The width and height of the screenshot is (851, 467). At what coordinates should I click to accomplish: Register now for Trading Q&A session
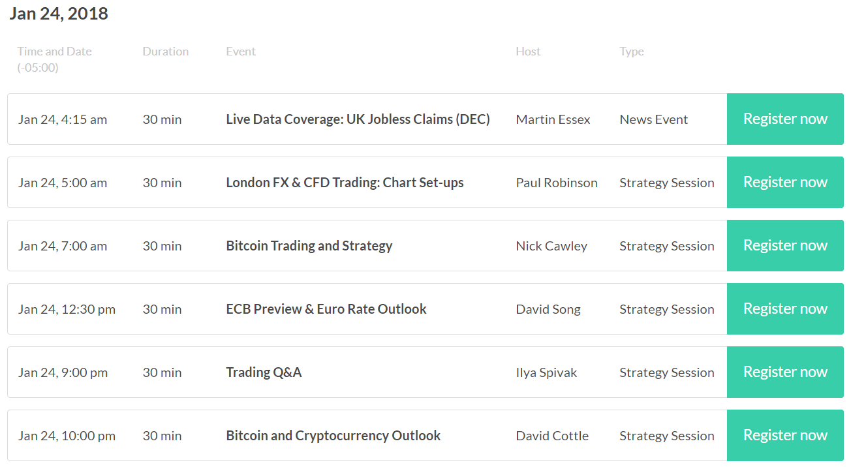785,372
